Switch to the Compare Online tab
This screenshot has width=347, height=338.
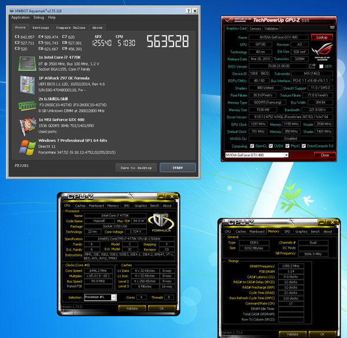click(71, 28)
